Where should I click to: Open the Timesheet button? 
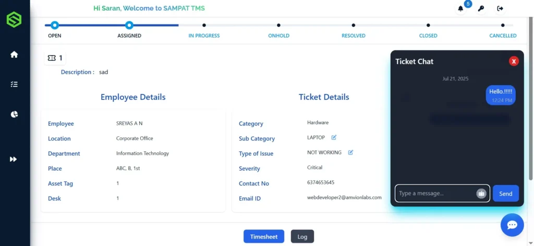tap(264, 237)
